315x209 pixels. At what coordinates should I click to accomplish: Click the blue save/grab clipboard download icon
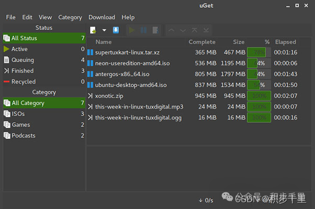(x=116, y=30)
